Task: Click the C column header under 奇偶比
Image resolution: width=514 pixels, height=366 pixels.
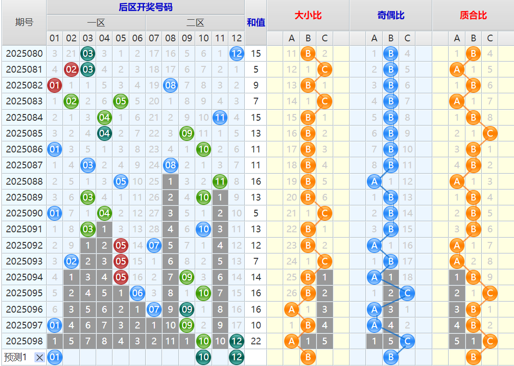Action: pyautogui.click(x=407, y=38)
